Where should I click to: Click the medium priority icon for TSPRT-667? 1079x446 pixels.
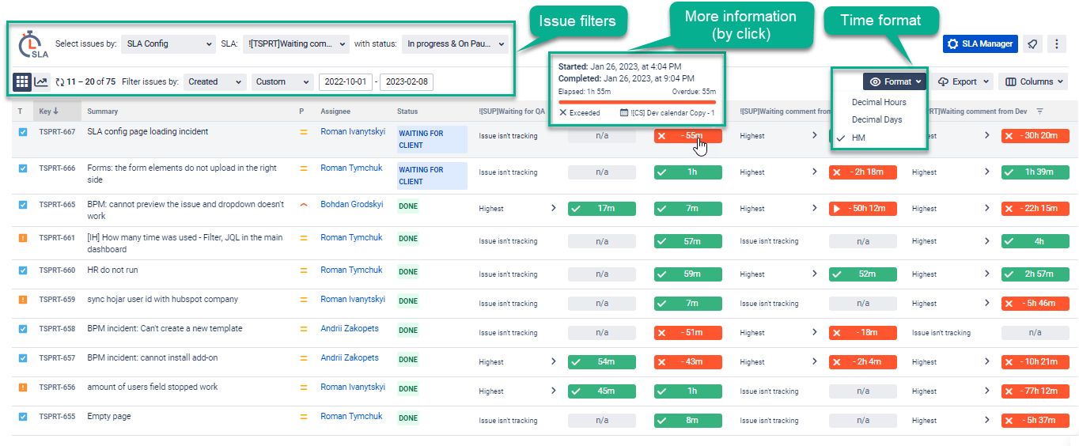(x=303, y=132)
